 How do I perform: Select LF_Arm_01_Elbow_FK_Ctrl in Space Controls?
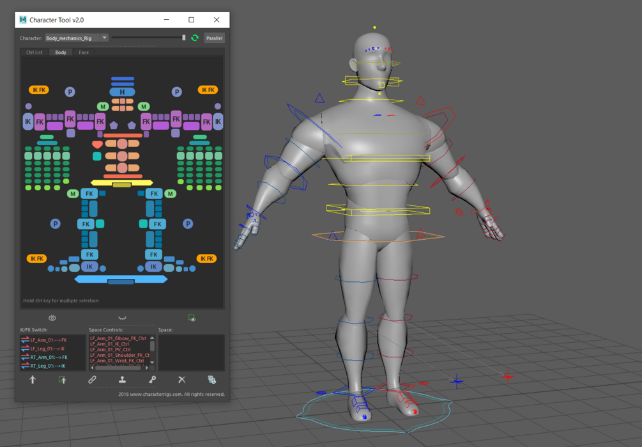tap(118, 338)
